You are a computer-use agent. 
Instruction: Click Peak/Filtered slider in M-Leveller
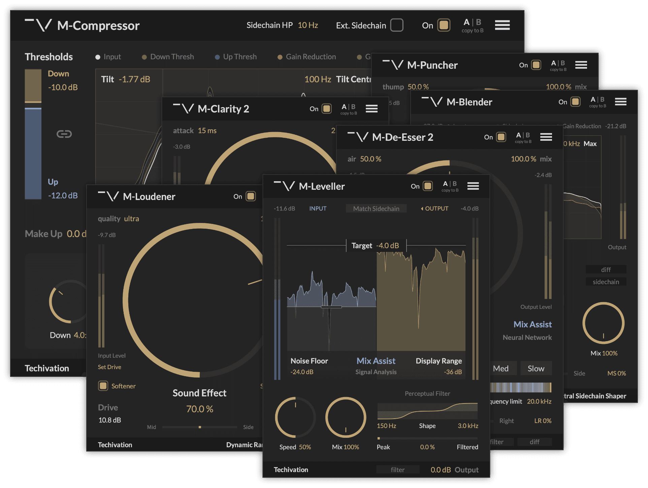[x=427, y=438]
